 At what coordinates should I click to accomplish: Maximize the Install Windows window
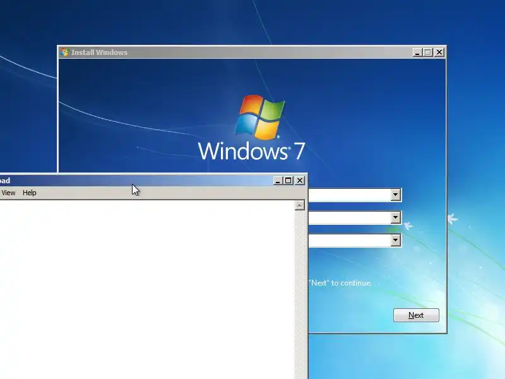428,52
